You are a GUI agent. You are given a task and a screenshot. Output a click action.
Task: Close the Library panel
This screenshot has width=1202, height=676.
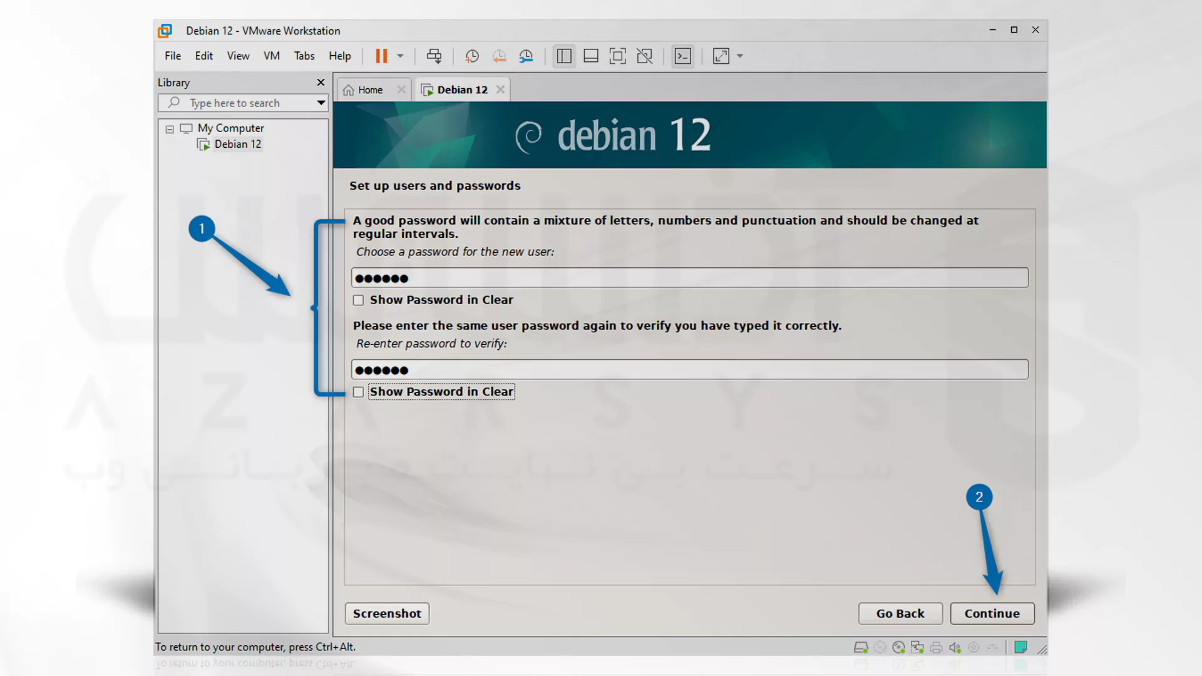click(x=321, y=83)
